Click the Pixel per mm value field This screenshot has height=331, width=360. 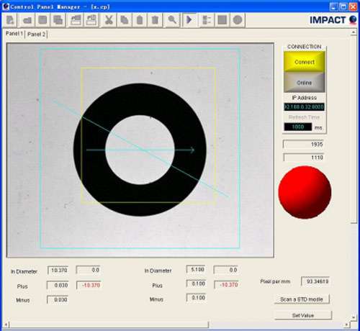(315, 281)
